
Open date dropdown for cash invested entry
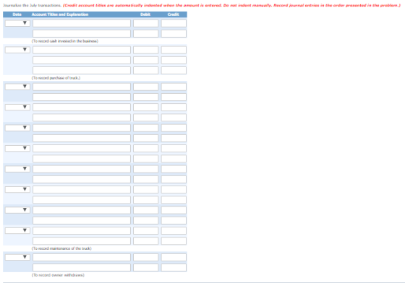[17, 23]
